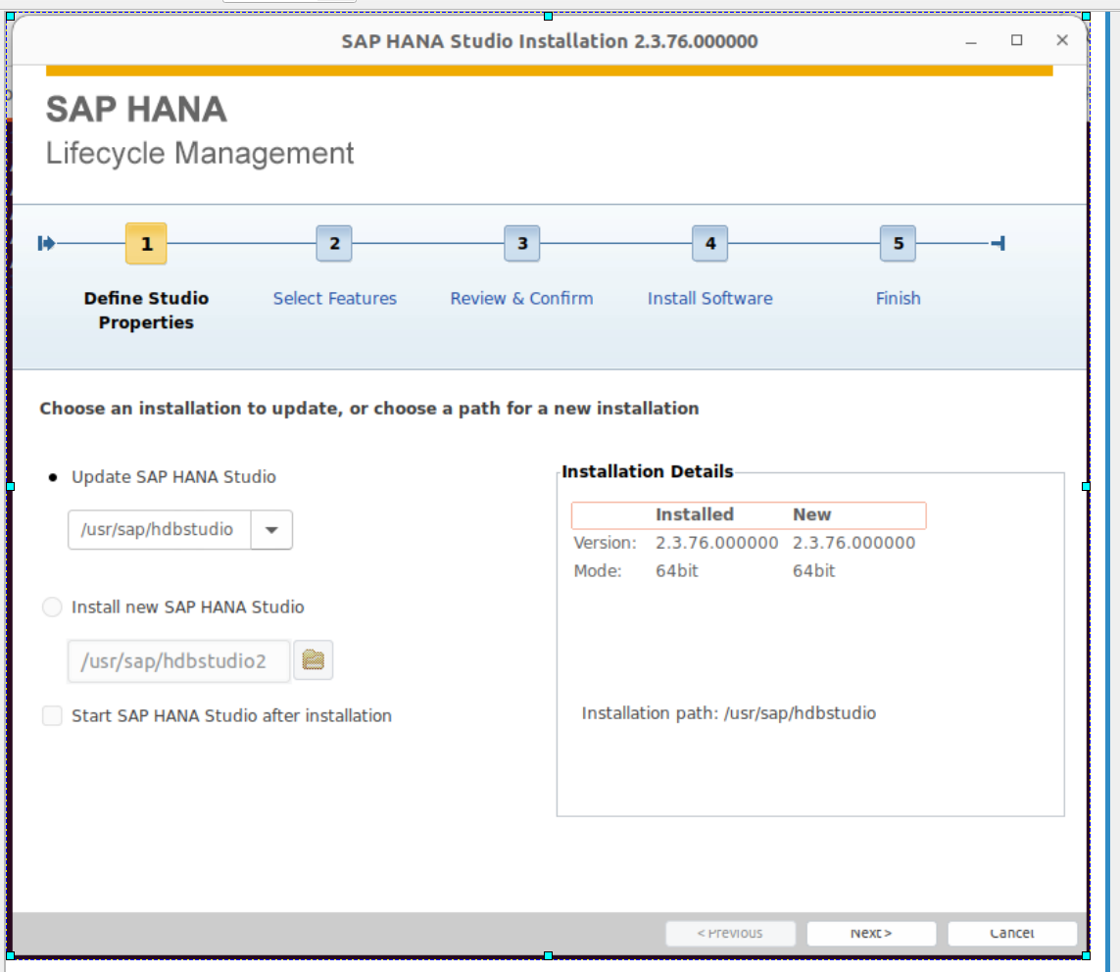Viewport: 1120px width, 972px height.
Task: Click the /usr/sap/hdbstudio2 path input field
Action: pos(179,661)
